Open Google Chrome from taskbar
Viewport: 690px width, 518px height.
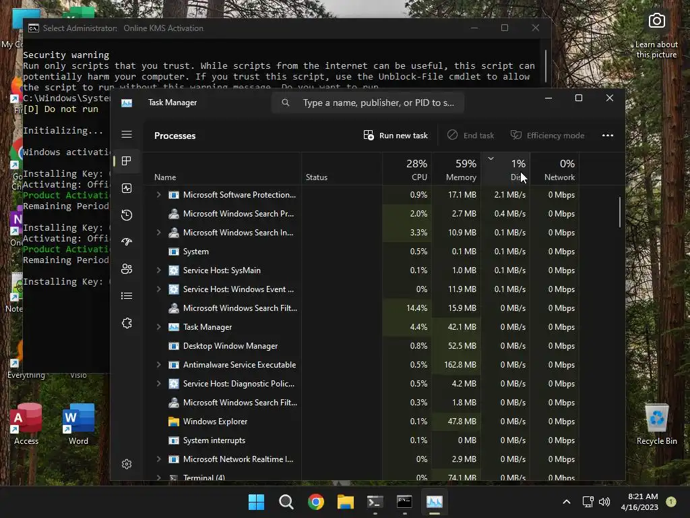316,502
